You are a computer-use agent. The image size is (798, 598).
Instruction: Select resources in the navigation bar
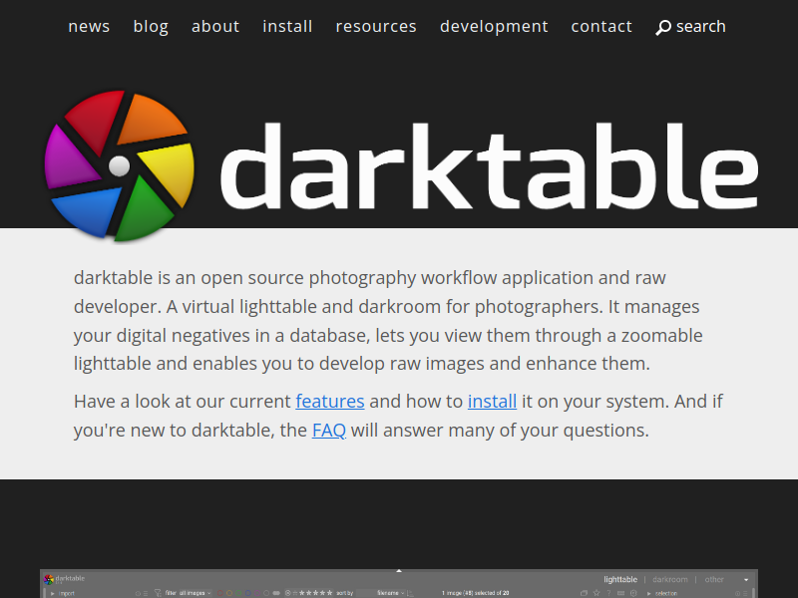point(376,27)
